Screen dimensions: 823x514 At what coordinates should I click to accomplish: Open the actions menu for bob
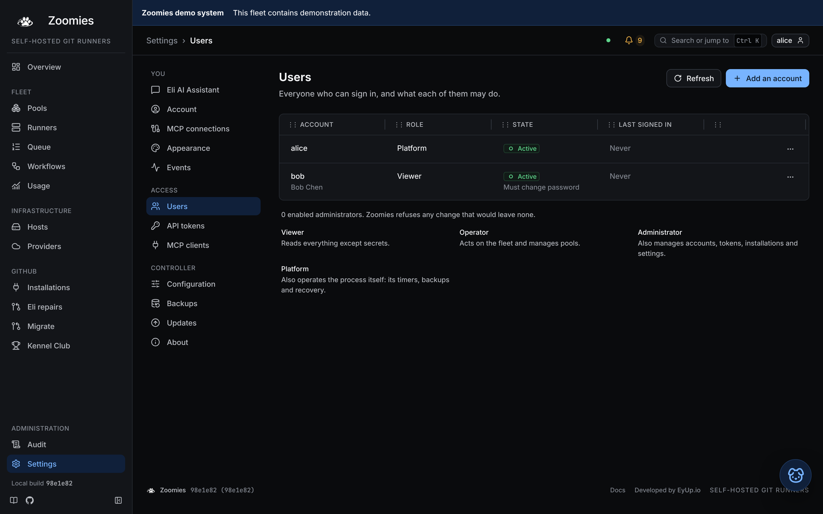click(790, 177)
